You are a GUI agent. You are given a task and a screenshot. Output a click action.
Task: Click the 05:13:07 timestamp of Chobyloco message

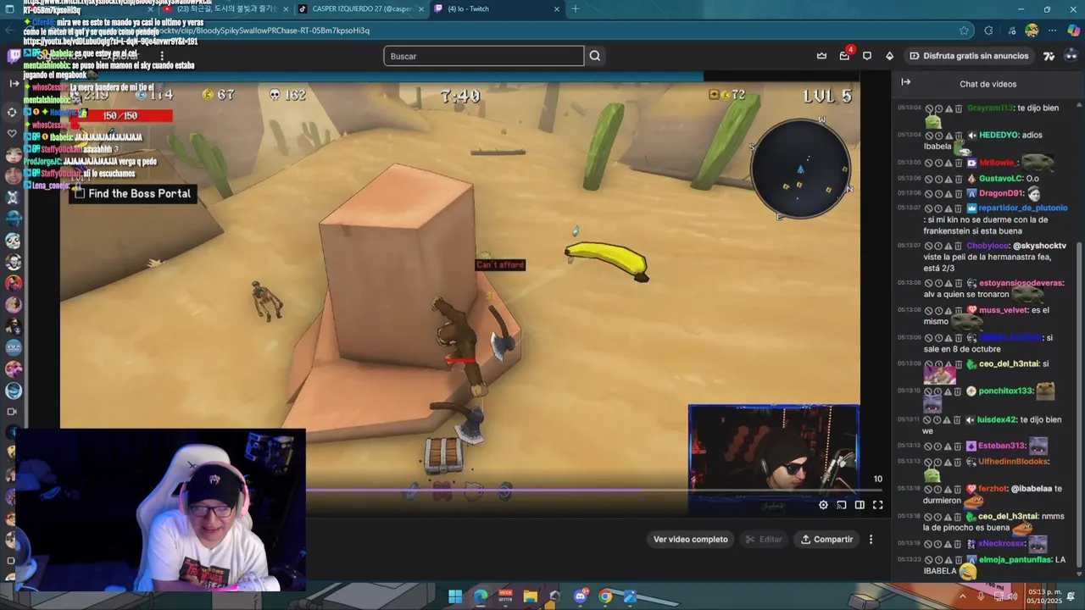point(909,245)
